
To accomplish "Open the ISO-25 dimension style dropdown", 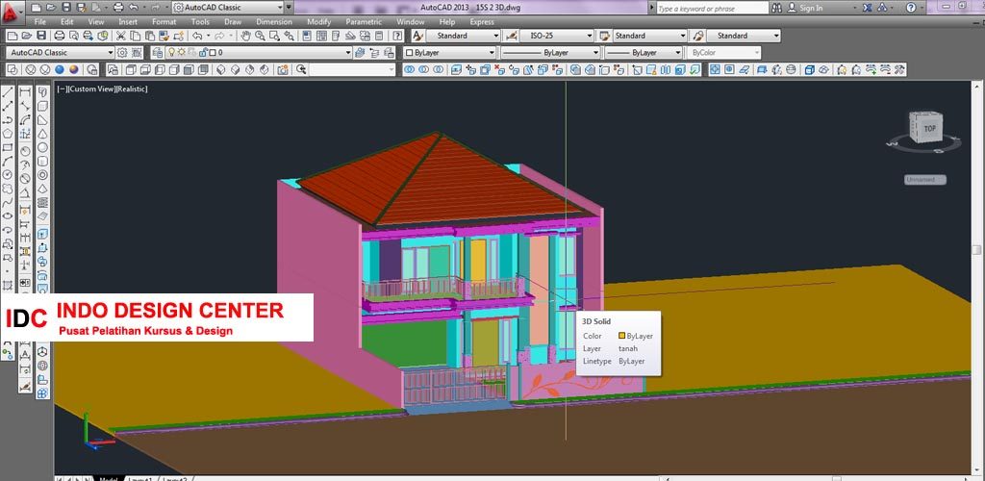I will click(x=590, y=36).
